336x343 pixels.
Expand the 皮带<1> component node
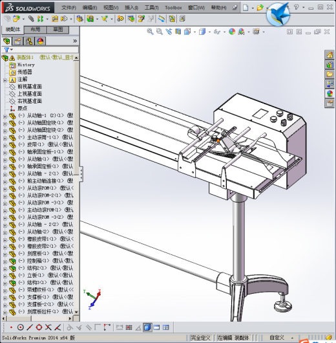tap(5, 146)
